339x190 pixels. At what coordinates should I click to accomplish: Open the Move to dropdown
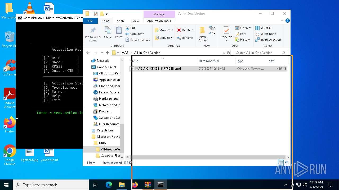point(164,30)
